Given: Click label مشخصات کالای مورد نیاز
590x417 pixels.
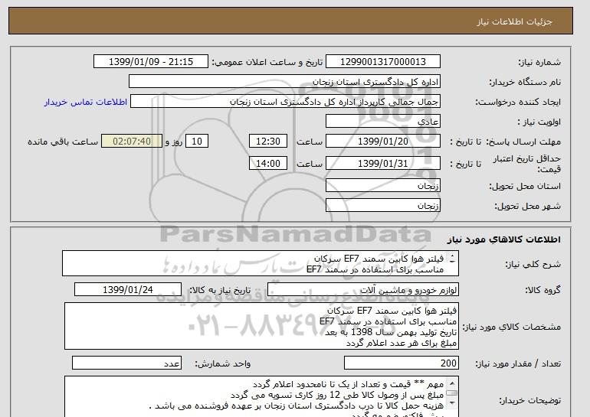Looking at the screenshot, I should click(x=511, y=327).
